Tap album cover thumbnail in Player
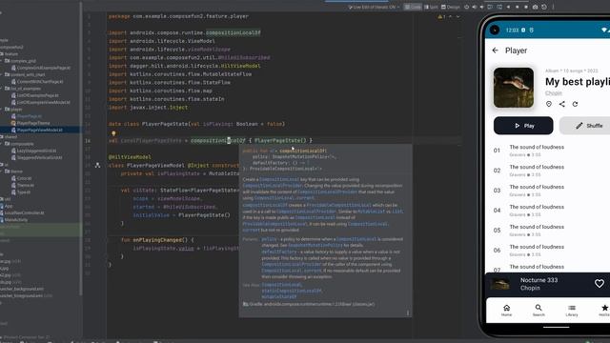Viewport: 610px width, 343px height. [514, 88]
